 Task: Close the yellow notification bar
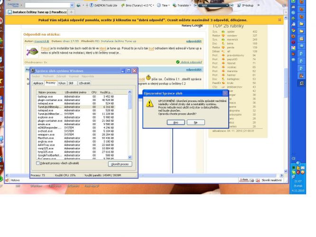[280, 20]
